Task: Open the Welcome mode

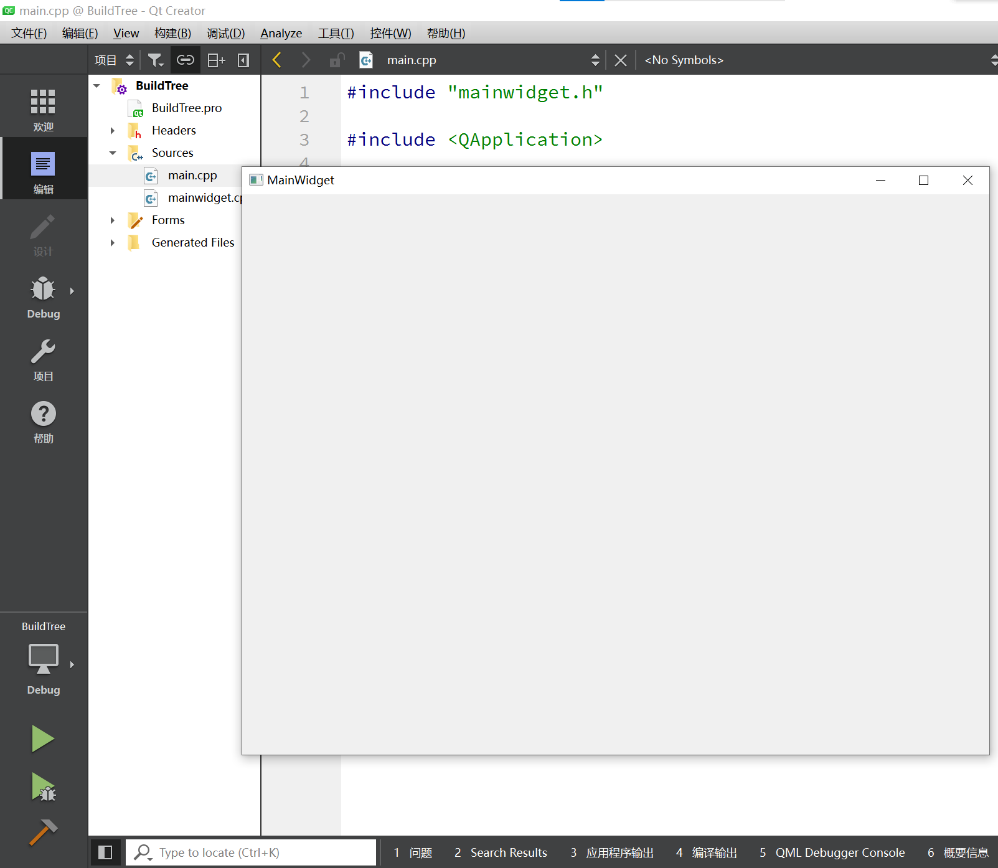Action: click(43, 110)
